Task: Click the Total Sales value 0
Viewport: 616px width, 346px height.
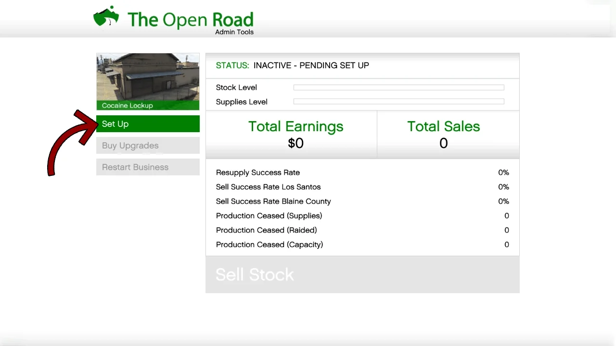Action: 443,143
